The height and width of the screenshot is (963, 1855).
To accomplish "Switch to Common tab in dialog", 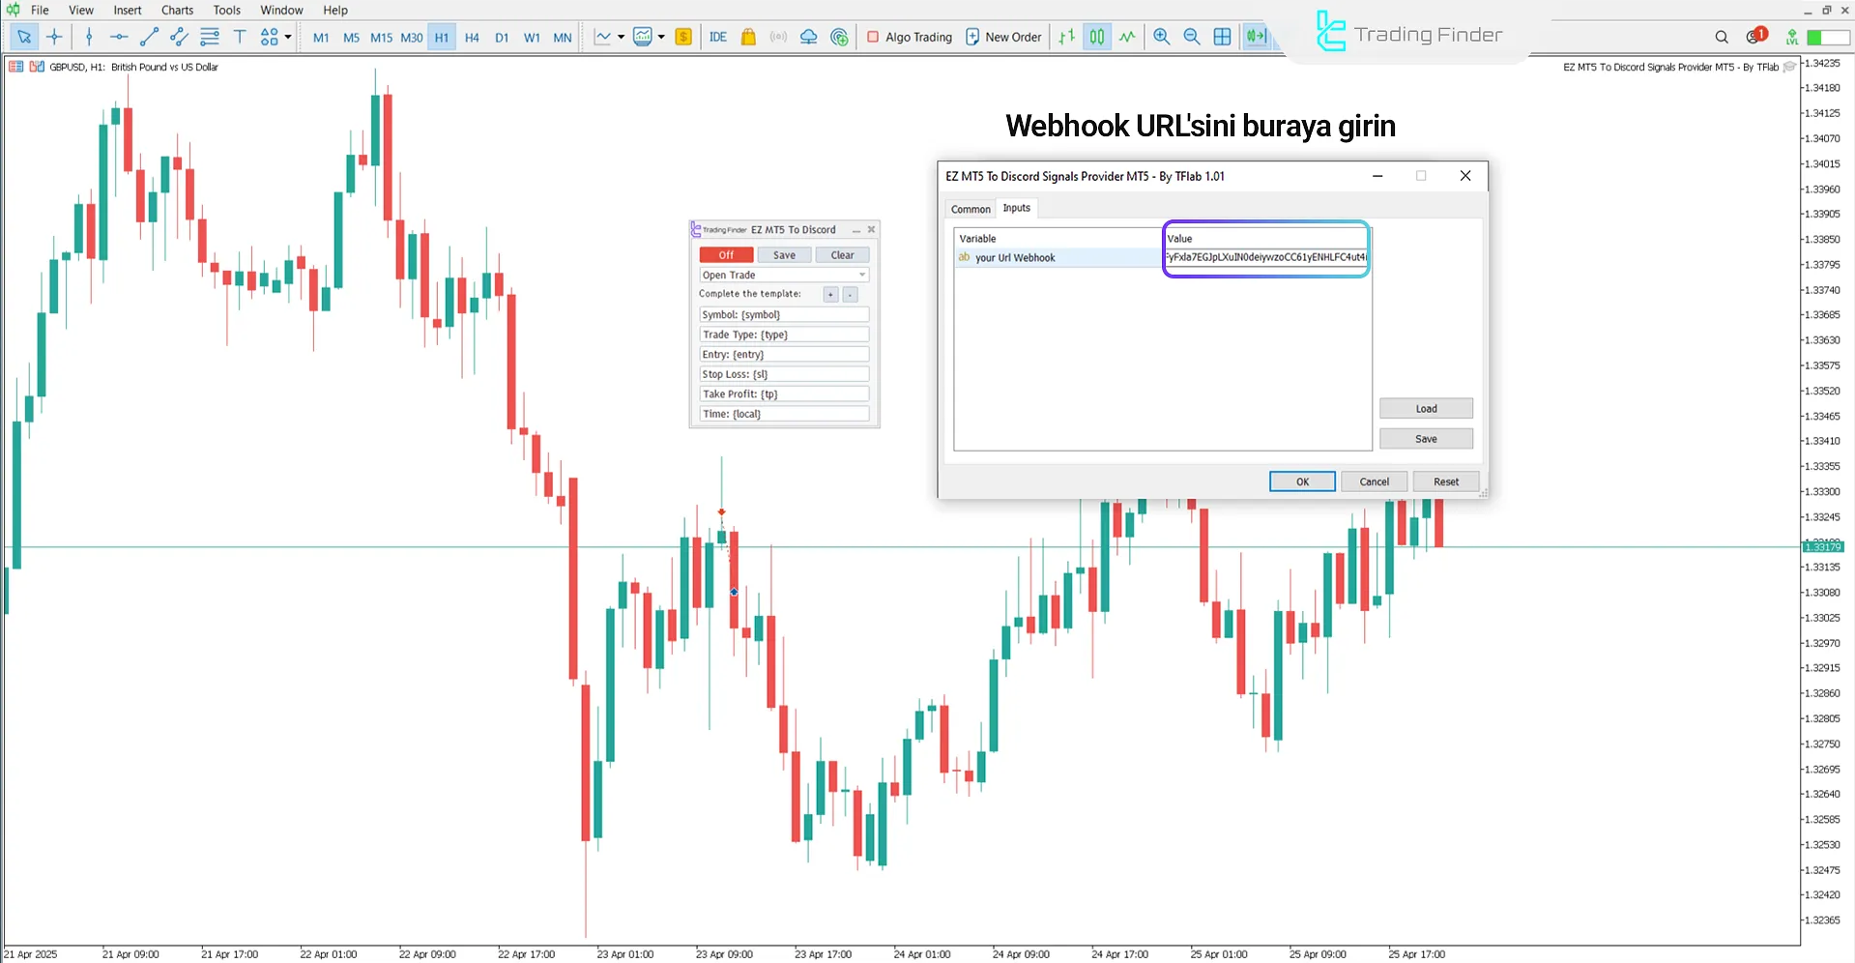I will (971, 209).
